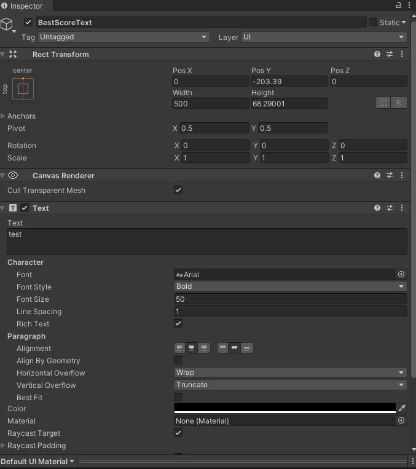Image resolution: width=416 pixels, height=469 pixels.
Task: Click the Inspector vertical scrollbar
Action: click(x=414, y=199)
